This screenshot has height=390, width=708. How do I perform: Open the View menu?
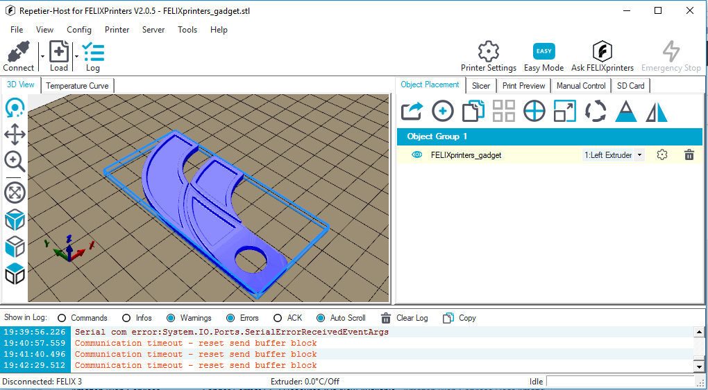coord(44,30)
